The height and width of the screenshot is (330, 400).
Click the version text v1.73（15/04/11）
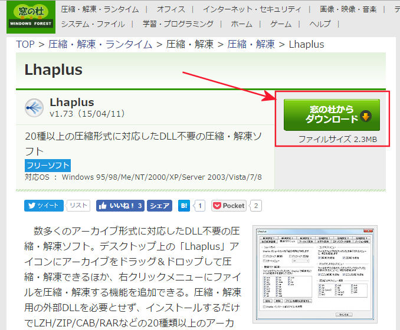(x=87, y=113)
